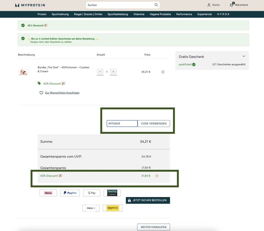Click the green discount tag icon
This screenshot has height=231, width=264.
(x=39, y=83)
